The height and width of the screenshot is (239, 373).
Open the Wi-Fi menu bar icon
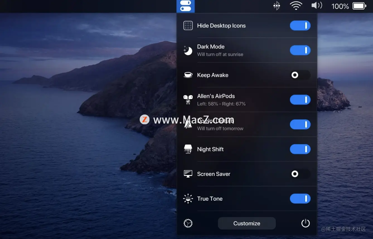pos(296,6)
